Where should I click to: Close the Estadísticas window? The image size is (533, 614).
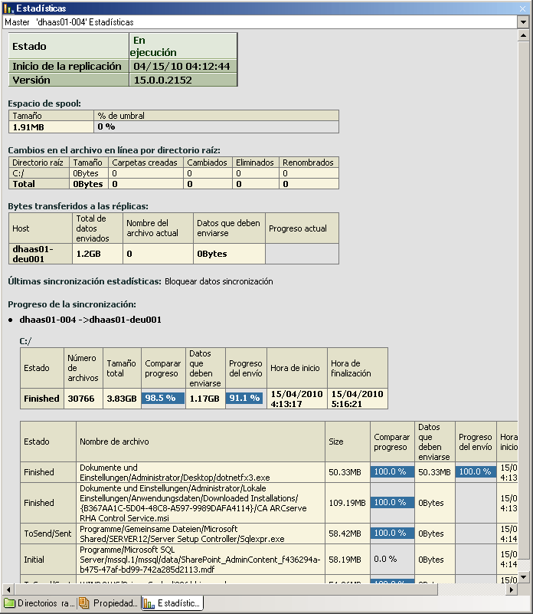[x=523, y=8]
